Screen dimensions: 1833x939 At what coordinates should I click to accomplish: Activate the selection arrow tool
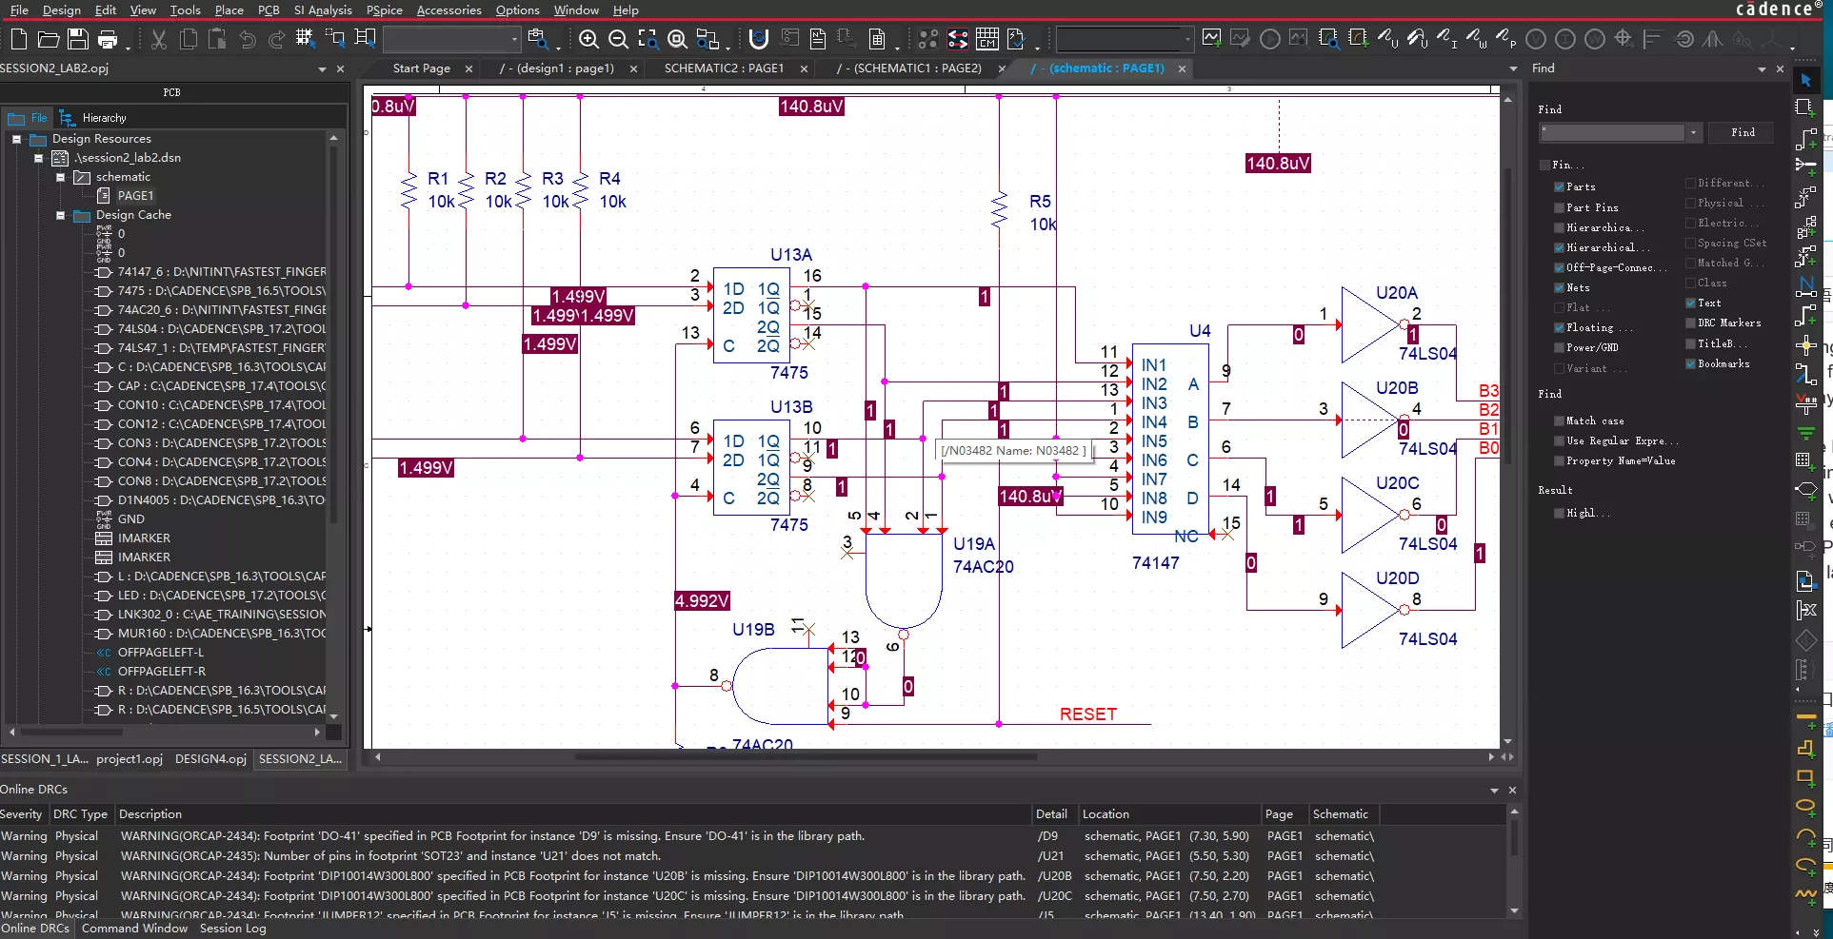coord(1805,80)
